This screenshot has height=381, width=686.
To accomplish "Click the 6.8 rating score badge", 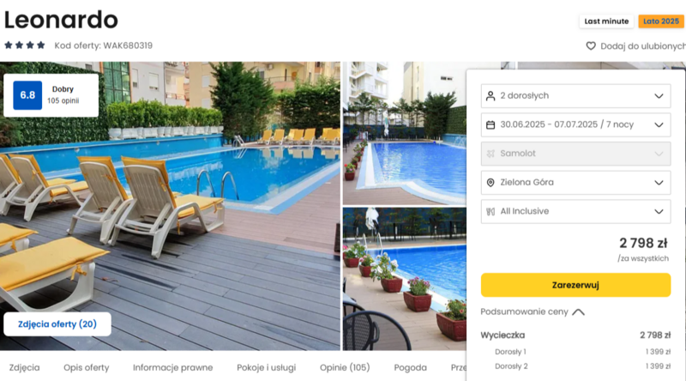I will (27, 95).
